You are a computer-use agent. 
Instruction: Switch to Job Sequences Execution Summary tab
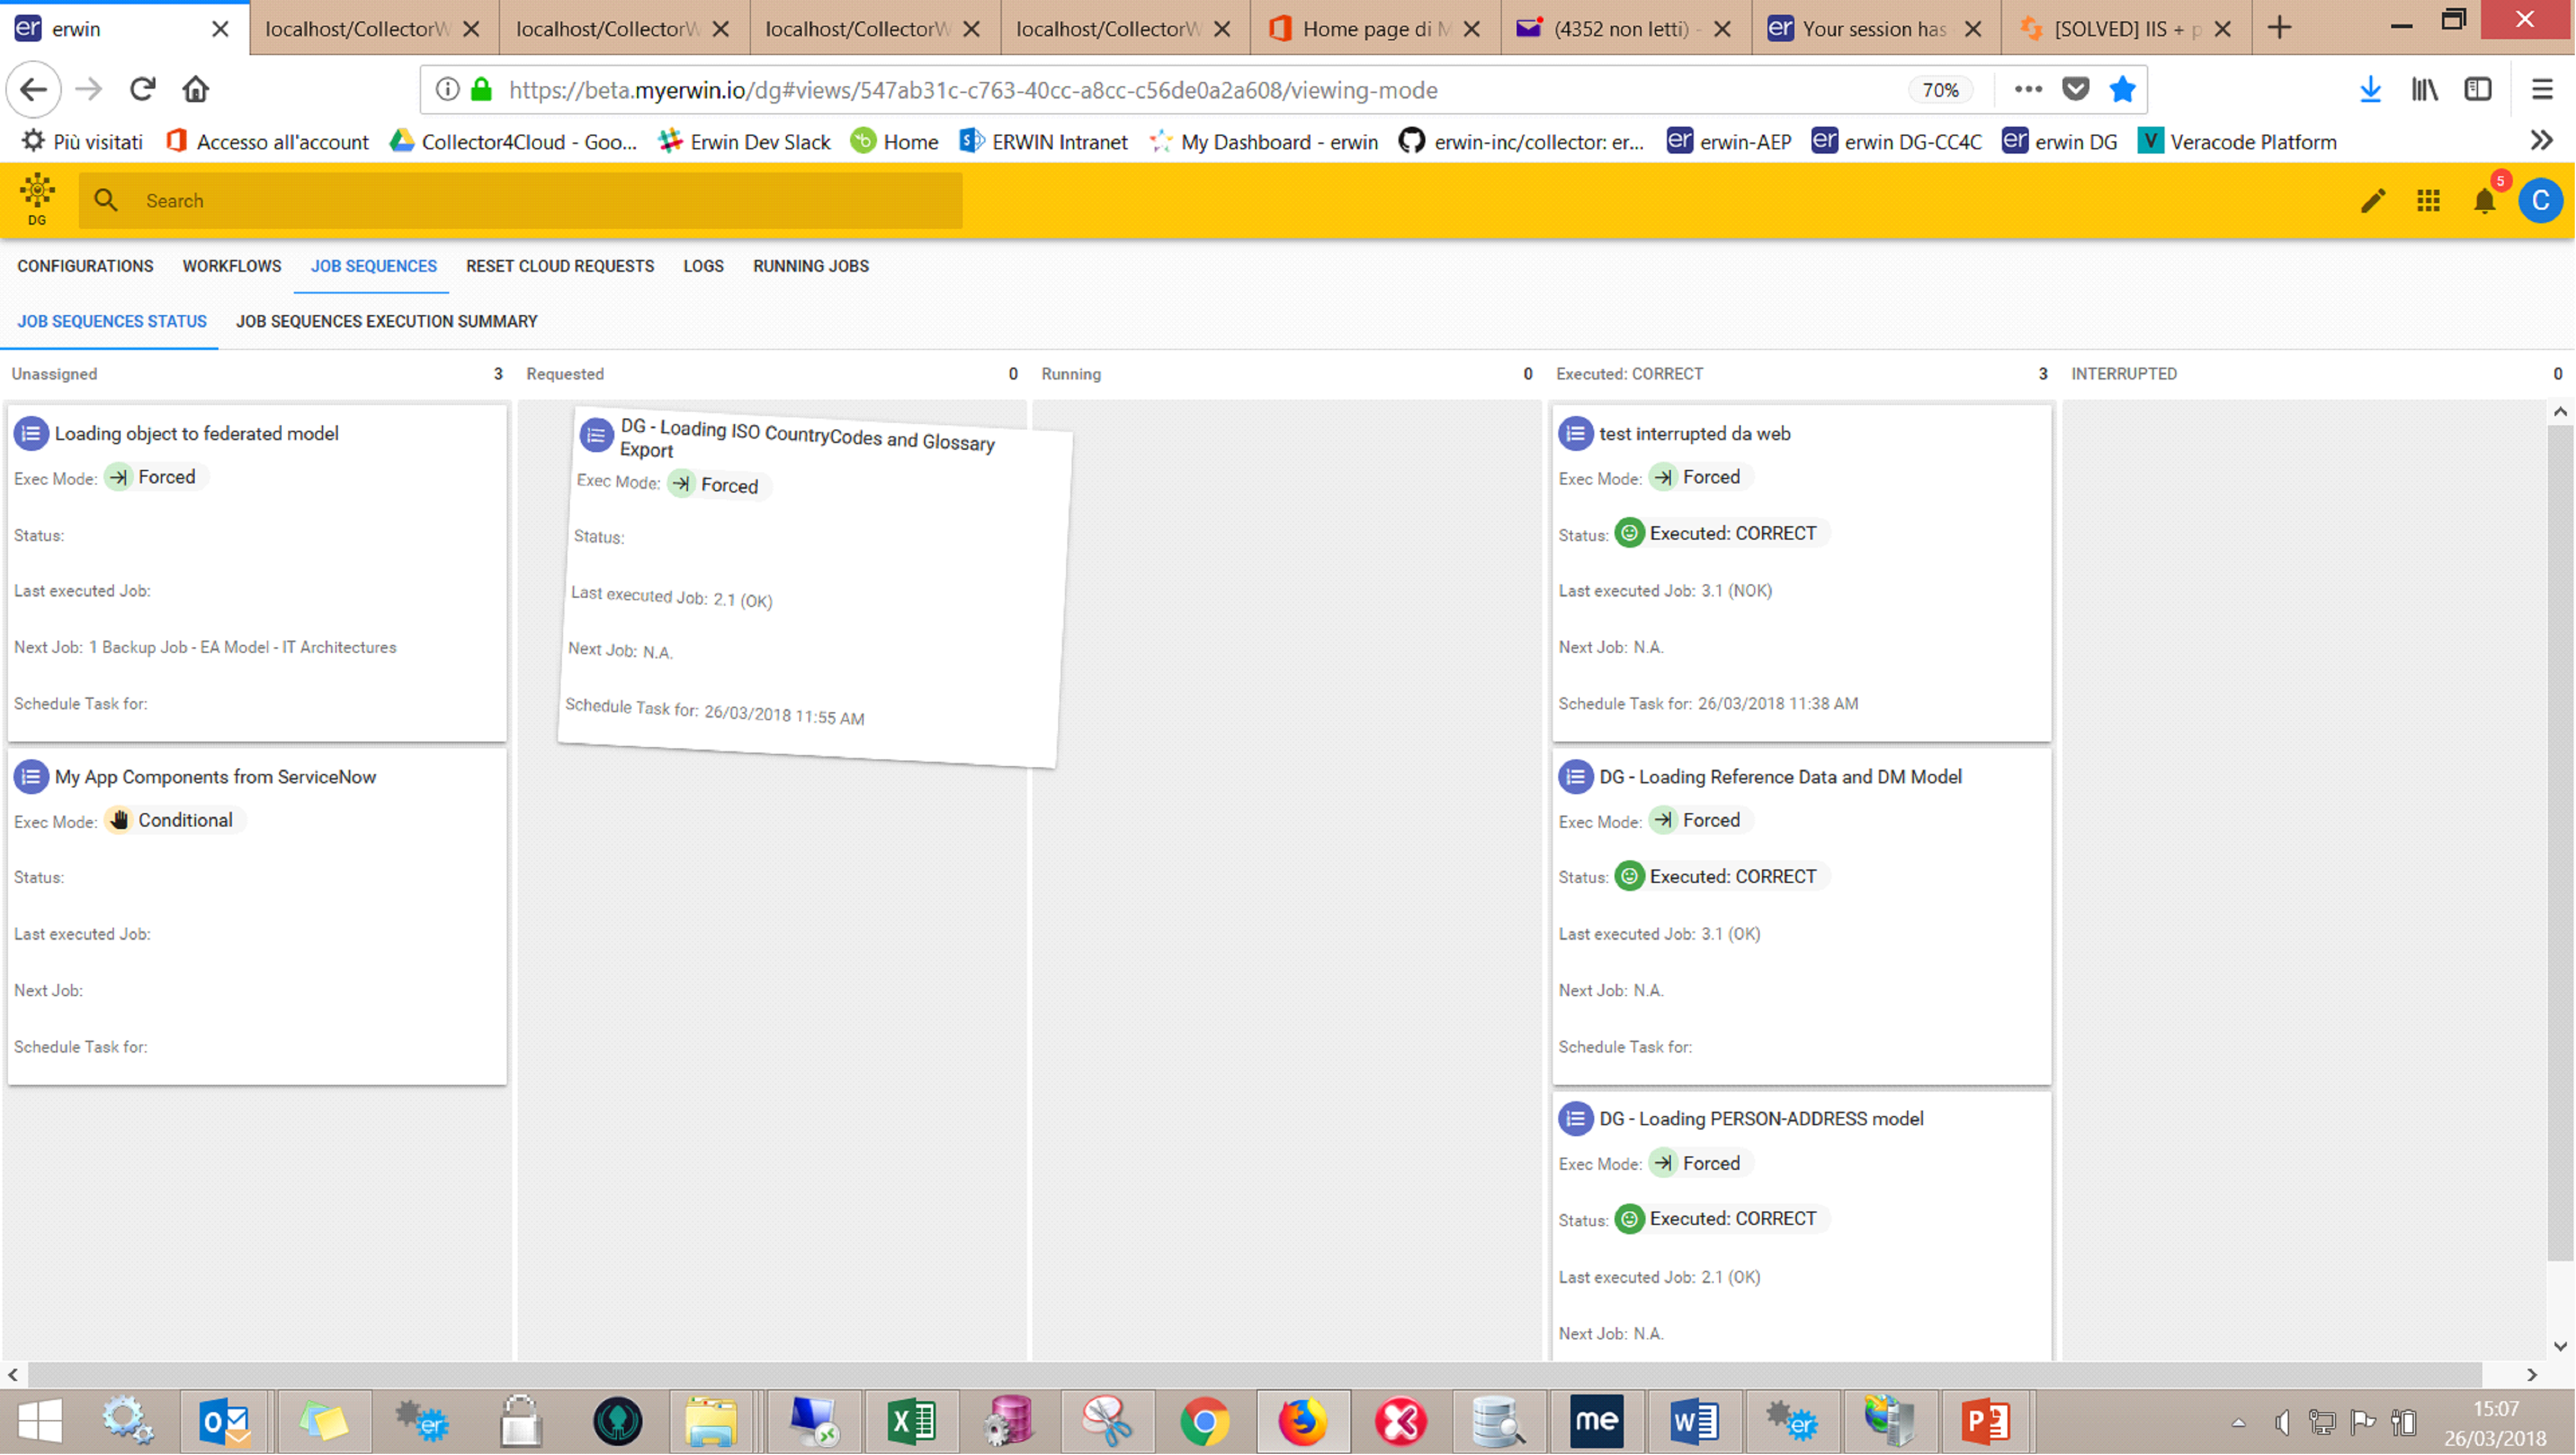coord(386,321)
